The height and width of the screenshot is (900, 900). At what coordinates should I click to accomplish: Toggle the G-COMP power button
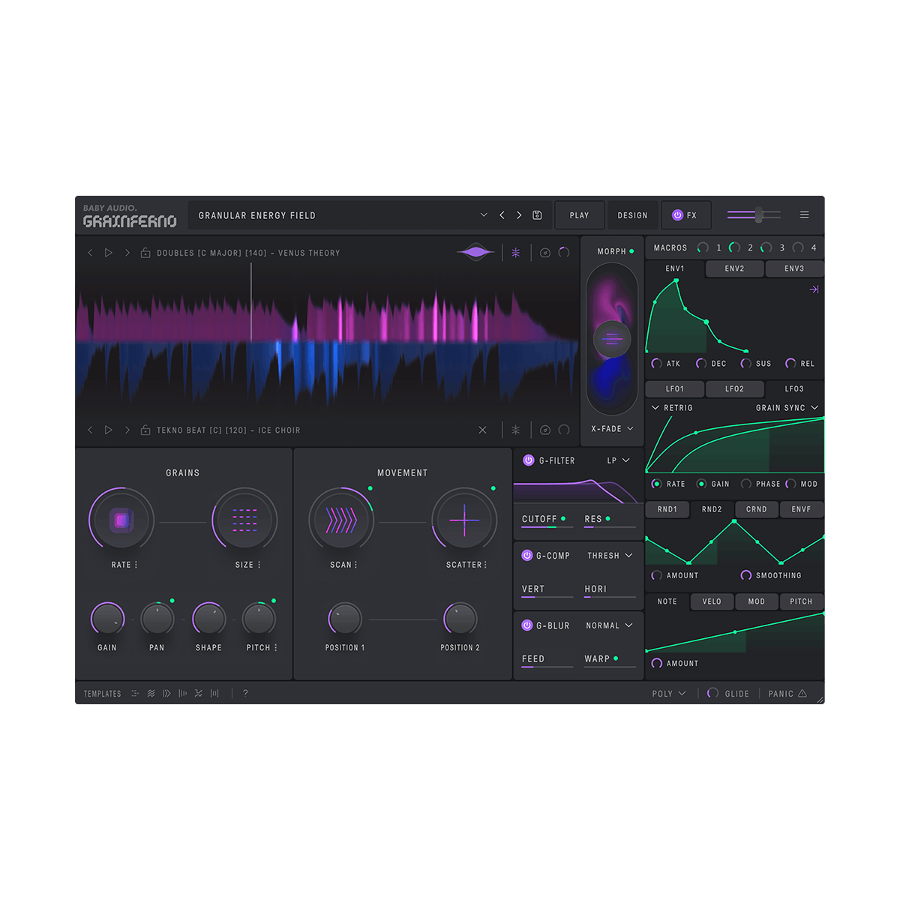coord(527,556)
